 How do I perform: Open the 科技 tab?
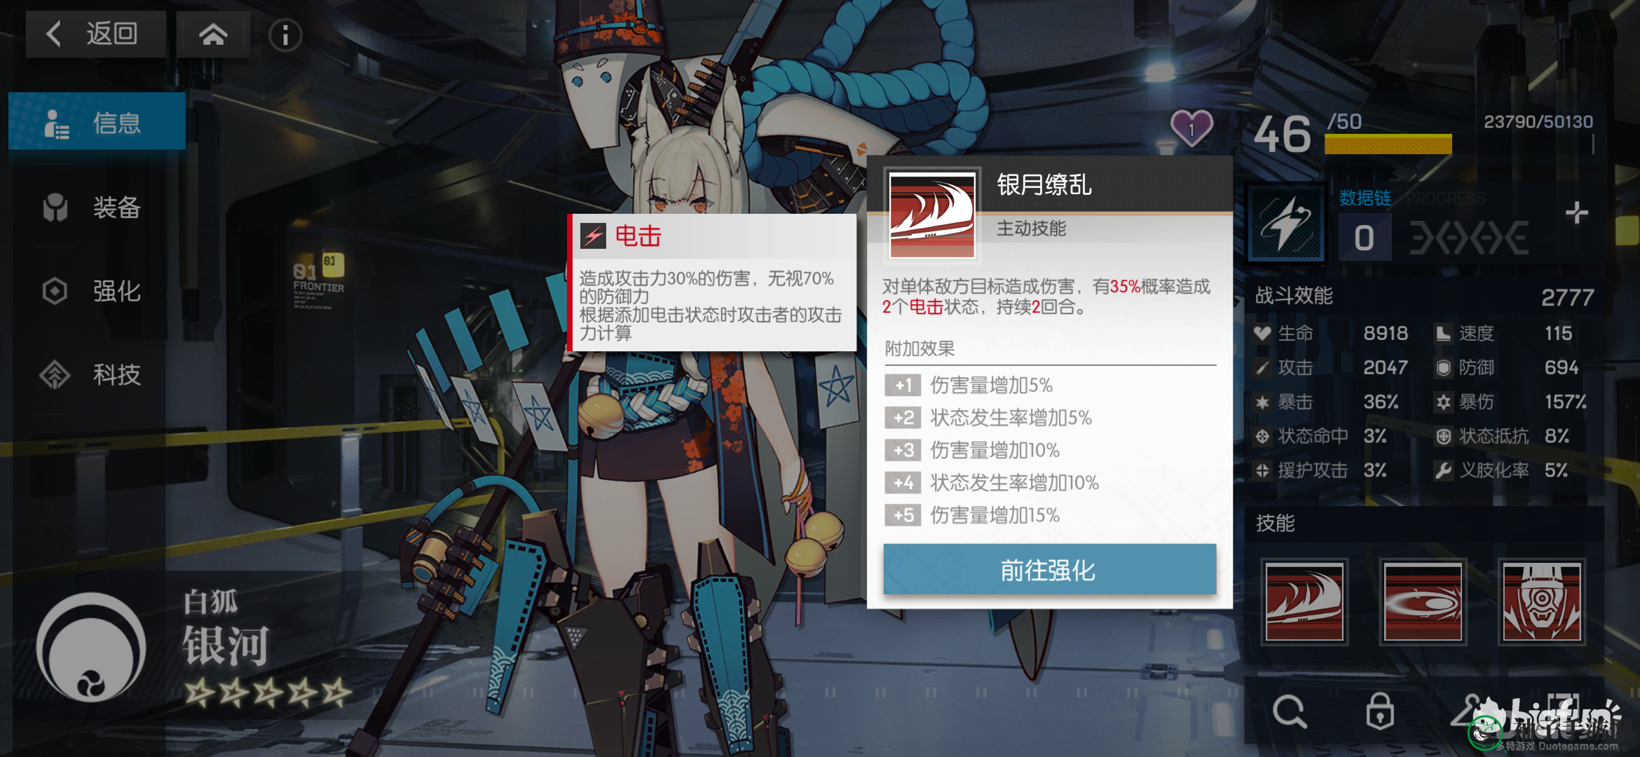pyautogui.click(x=97, y=375)
